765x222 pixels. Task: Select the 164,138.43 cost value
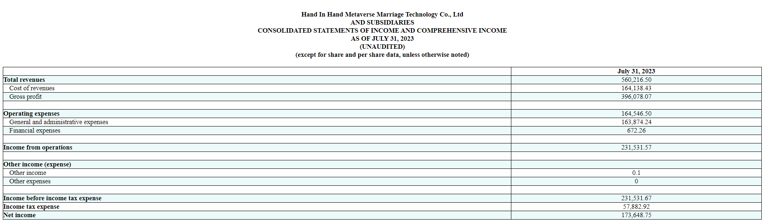[x=636, y=88]
